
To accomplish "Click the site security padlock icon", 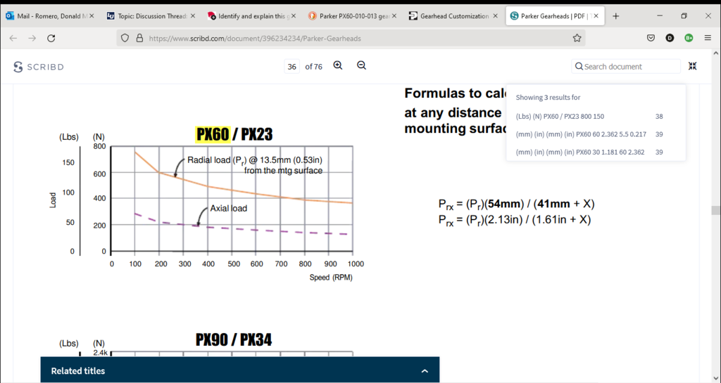I will [139, 39].
